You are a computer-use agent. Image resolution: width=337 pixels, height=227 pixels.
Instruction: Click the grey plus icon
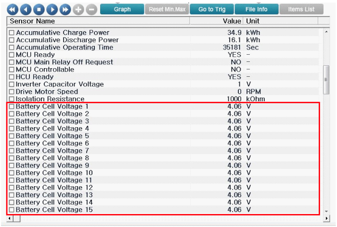(x=78, y=10)
